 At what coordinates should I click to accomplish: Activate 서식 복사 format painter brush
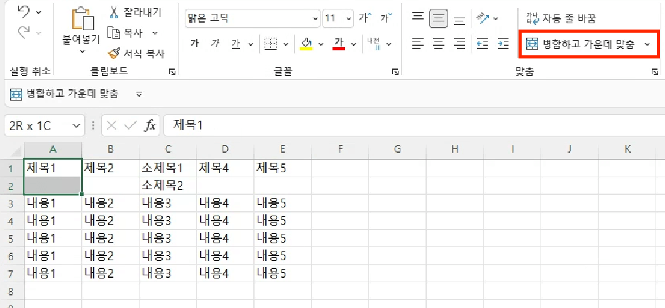coord(114,53)
